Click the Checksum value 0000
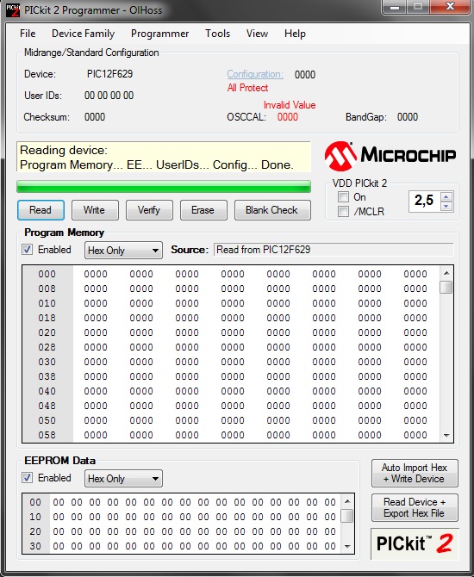The image size is (474, 577). pos(95,117)
